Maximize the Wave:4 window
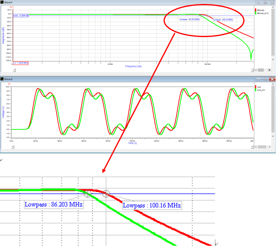 tap(265, 2)
